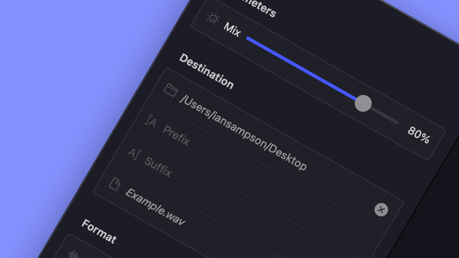The image size is (459, 258).
Task: Click the Destination section heading
Action: click(206, 71)
